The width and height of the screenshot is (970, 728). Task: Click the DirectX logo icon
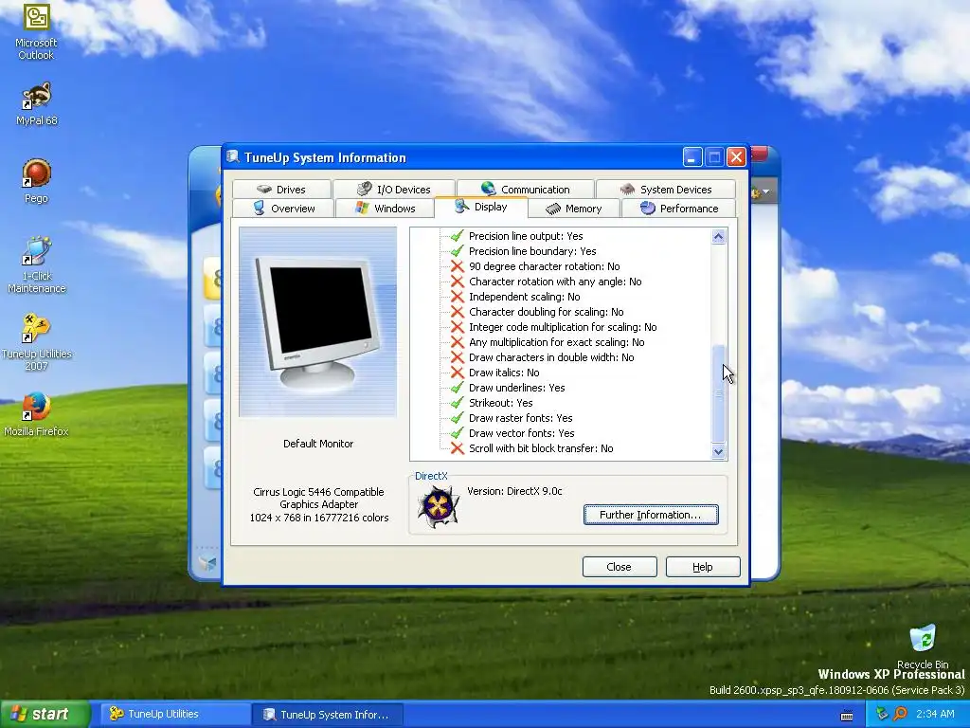[x=438, y=506]
